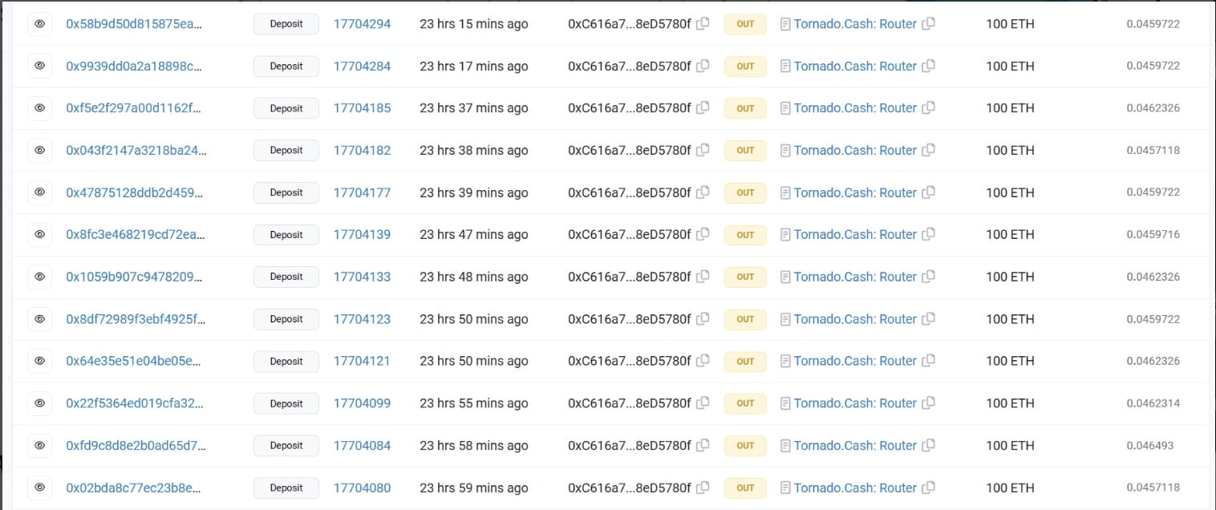Copy from address on the last visible transaction row
The height and width of the screenshot is (510, 1216).
click(x=703, y=488)
